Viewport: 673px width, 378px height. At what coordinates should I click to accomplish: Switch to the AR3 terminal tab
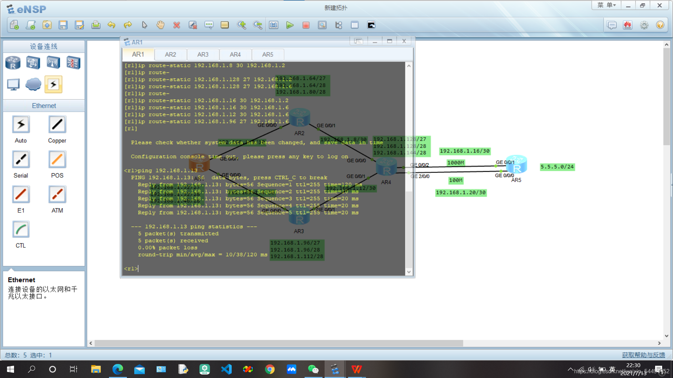(x=203, y=55)
